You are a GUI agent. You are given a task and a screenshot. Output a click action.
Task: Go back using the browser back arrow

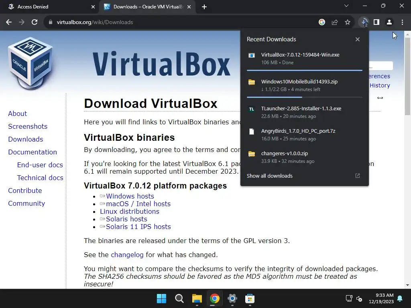point(9,22)
